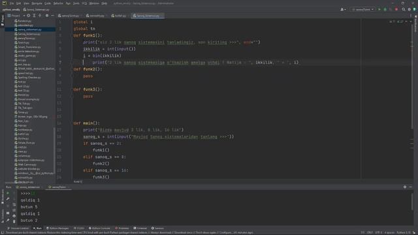Open the Navigate menu
The width and height of the screenshot is (418, 235).
[37, 3]
